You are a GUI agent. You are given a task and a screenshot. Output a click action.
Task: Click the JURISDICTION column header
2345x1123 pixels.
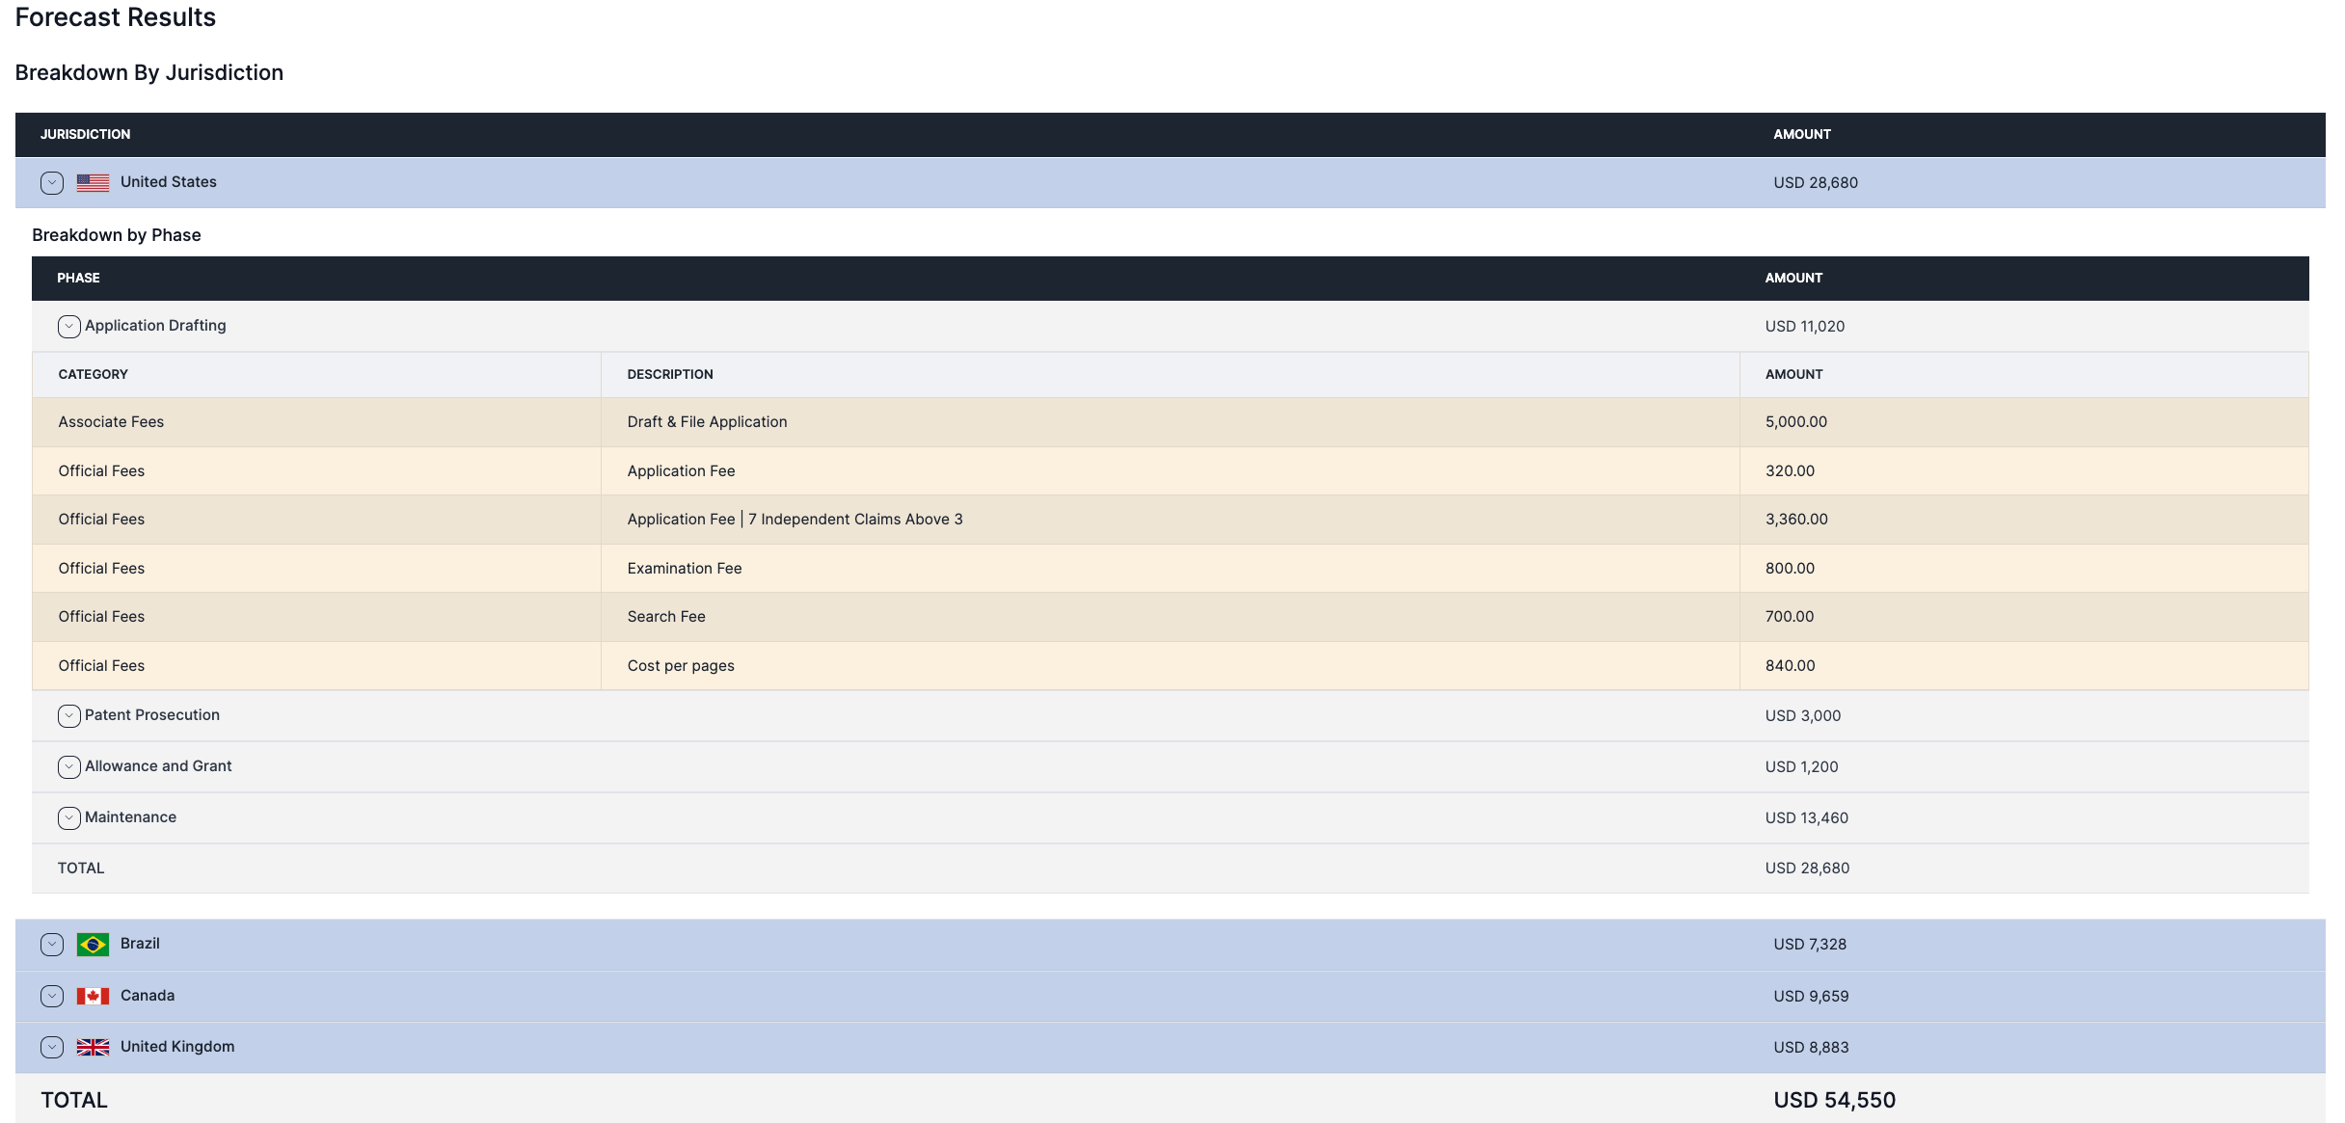[85, 135]
